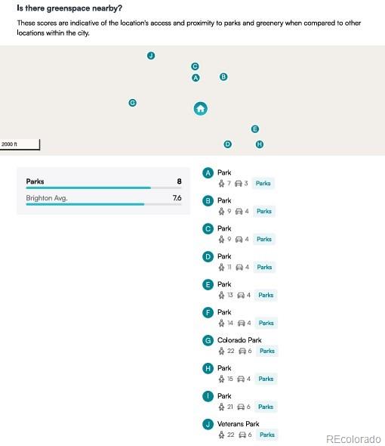The height and width of the screenshot is (446, 385).
Task: Open Colorado Park list entry
Action: [x=239, y=340]
